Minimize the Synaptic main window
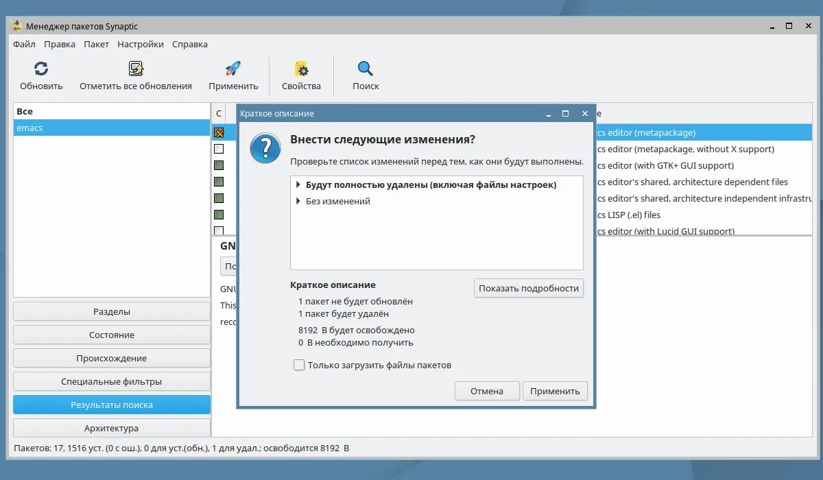 tap(772, 26)
